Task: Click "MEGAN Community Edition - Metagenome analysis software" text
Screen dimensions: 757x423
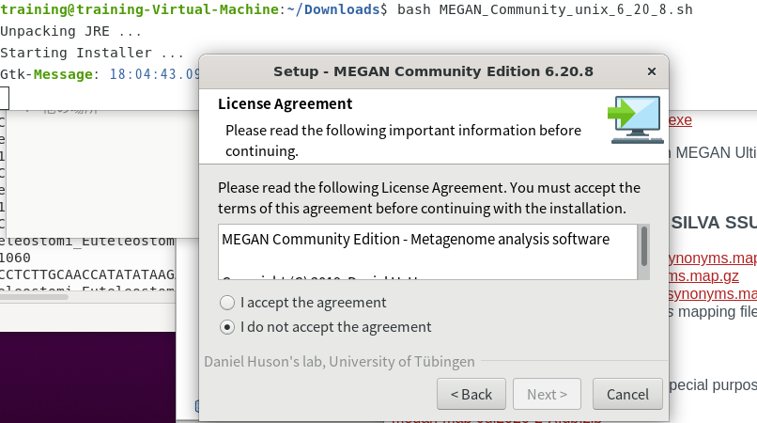Action: click(x=416, y=240)
